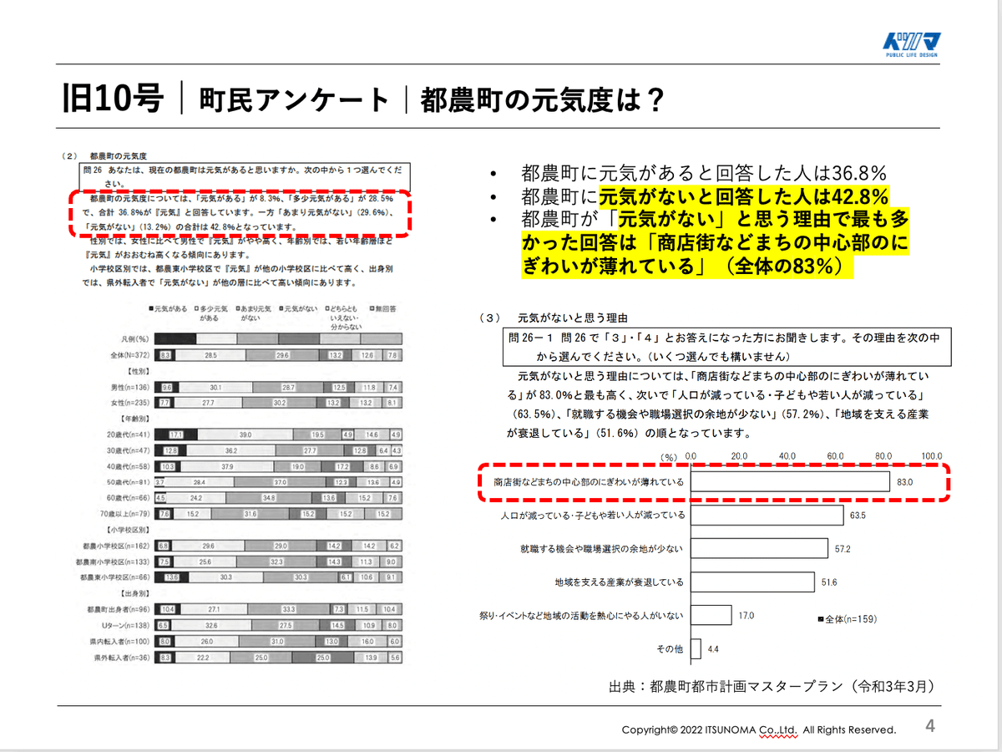Image resolution: width=1002 pixels, height=752 pixels.
Task: Click the title '都農町の元気度は？'
Action: coord(542,99)
